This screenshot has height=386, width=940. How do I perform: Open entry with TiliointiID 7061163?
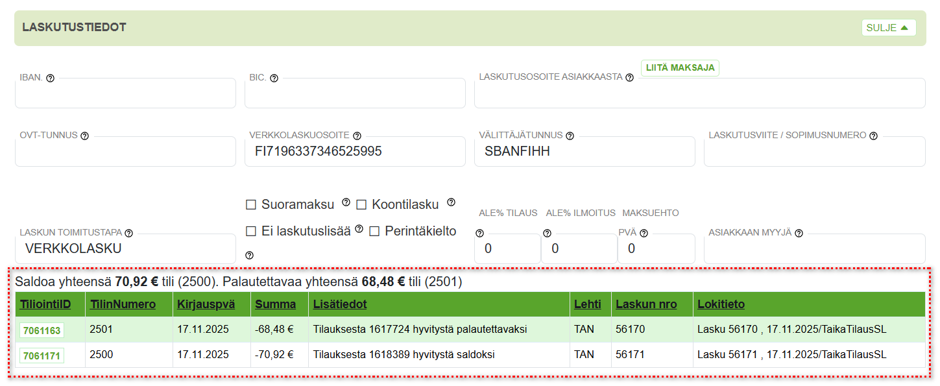[x=42, y=331]
